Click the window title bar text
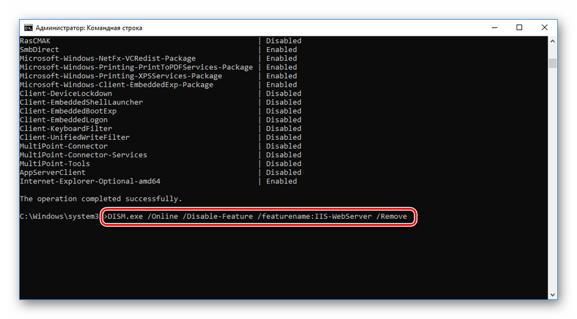Image resolution: width=577 pixels, height=319 pixels. point(89,27)
